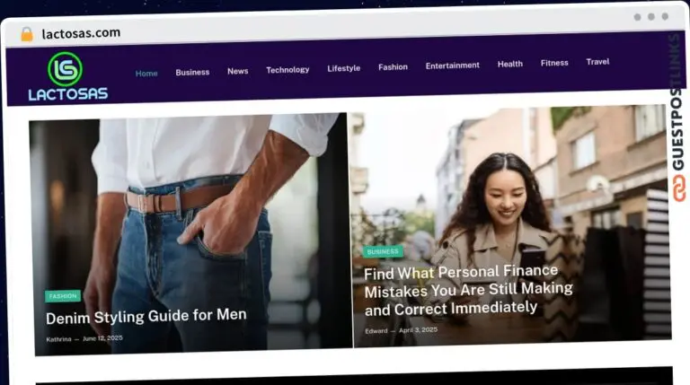This screenshot has height=385, width=690.
Task: Click the Lactosas logo icon
Action: [x=64, y=69]
